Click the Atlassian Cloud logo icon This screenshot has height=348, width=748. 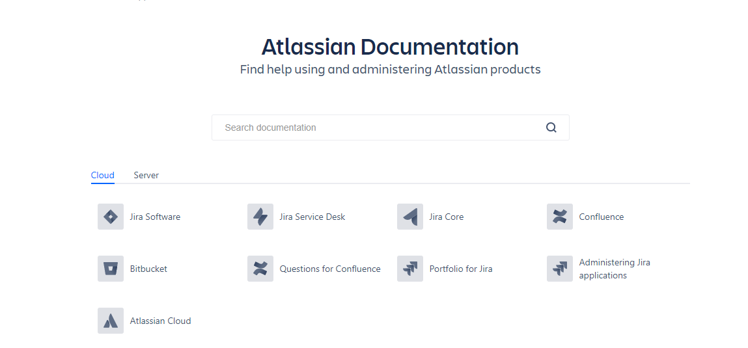[111, 320]
